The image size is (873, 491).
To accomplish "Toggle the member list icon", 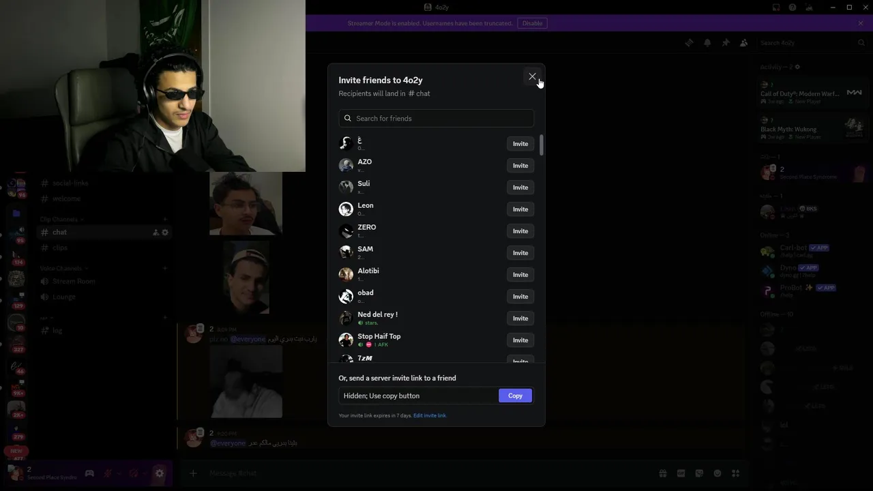I will coord(744,42).
